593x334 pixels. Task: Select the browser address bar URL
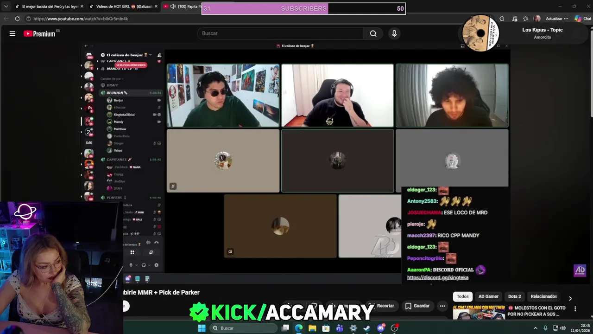point(81,19)
